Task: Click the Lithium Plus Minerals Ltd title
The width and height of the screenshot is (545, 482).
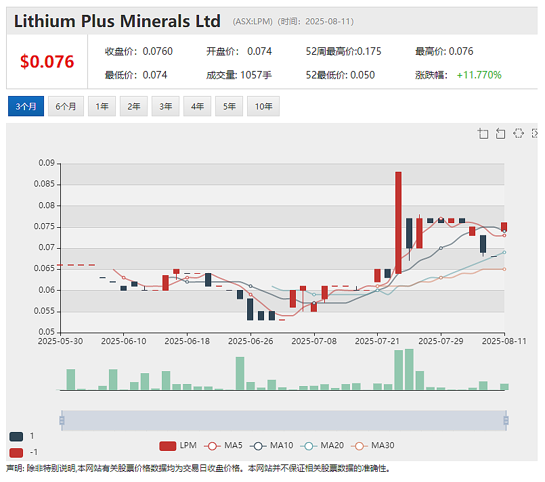Action: coord(117,21)
